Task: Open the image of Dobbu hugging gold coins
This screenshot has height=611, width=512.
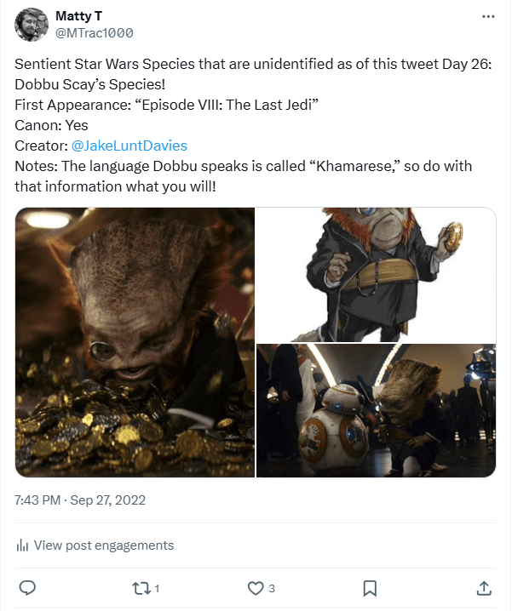Action: pos(135,342)
